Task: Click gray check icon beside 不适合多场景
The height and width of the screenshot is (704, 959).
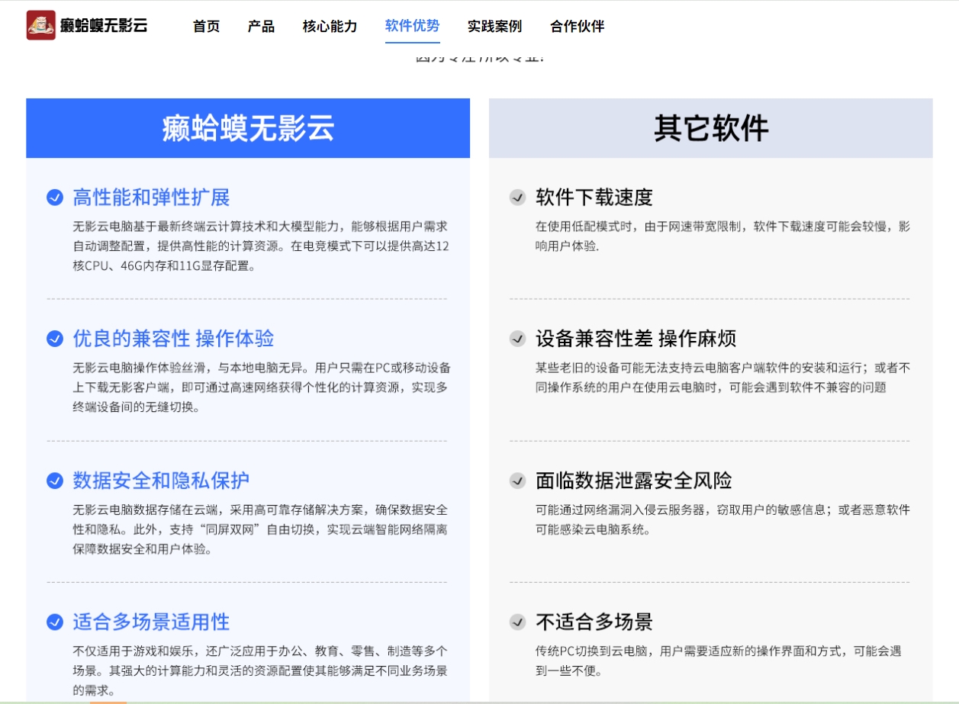Action: coord(518,622)
